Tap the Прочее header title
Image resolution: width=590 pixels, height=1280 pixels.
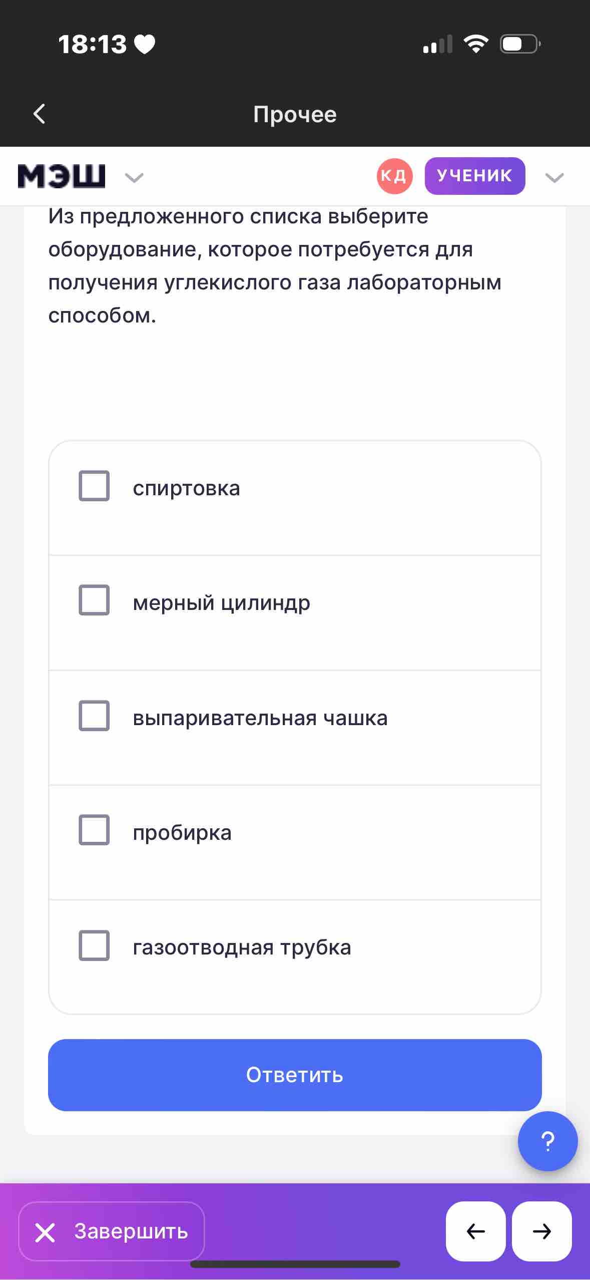295,114
